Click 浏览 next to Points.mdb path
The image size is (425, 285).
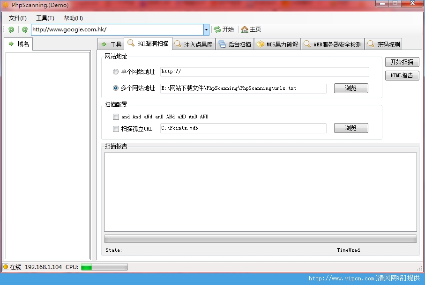point(351,128)
